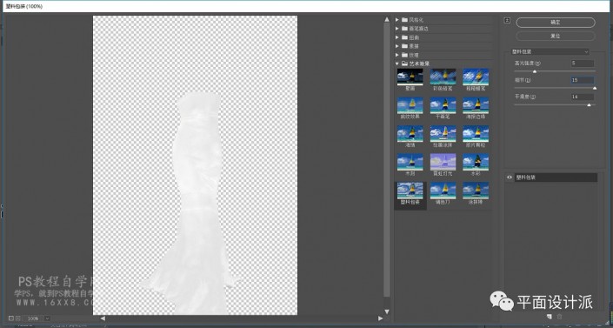Select the 水彩 (Watercolor) filter thumbnail
Image resolution: width=613 pixels, height=328 pixels.
(x=476, y=162)
